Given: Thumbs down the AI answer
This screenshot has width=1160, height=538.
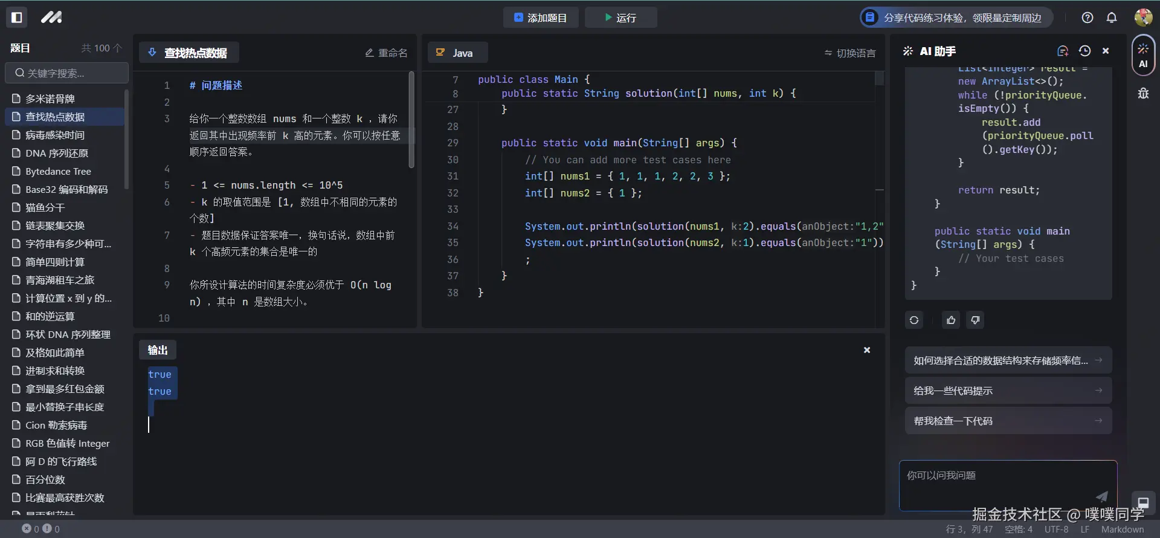Looking at the screenshot, I should tap(975, 320).
